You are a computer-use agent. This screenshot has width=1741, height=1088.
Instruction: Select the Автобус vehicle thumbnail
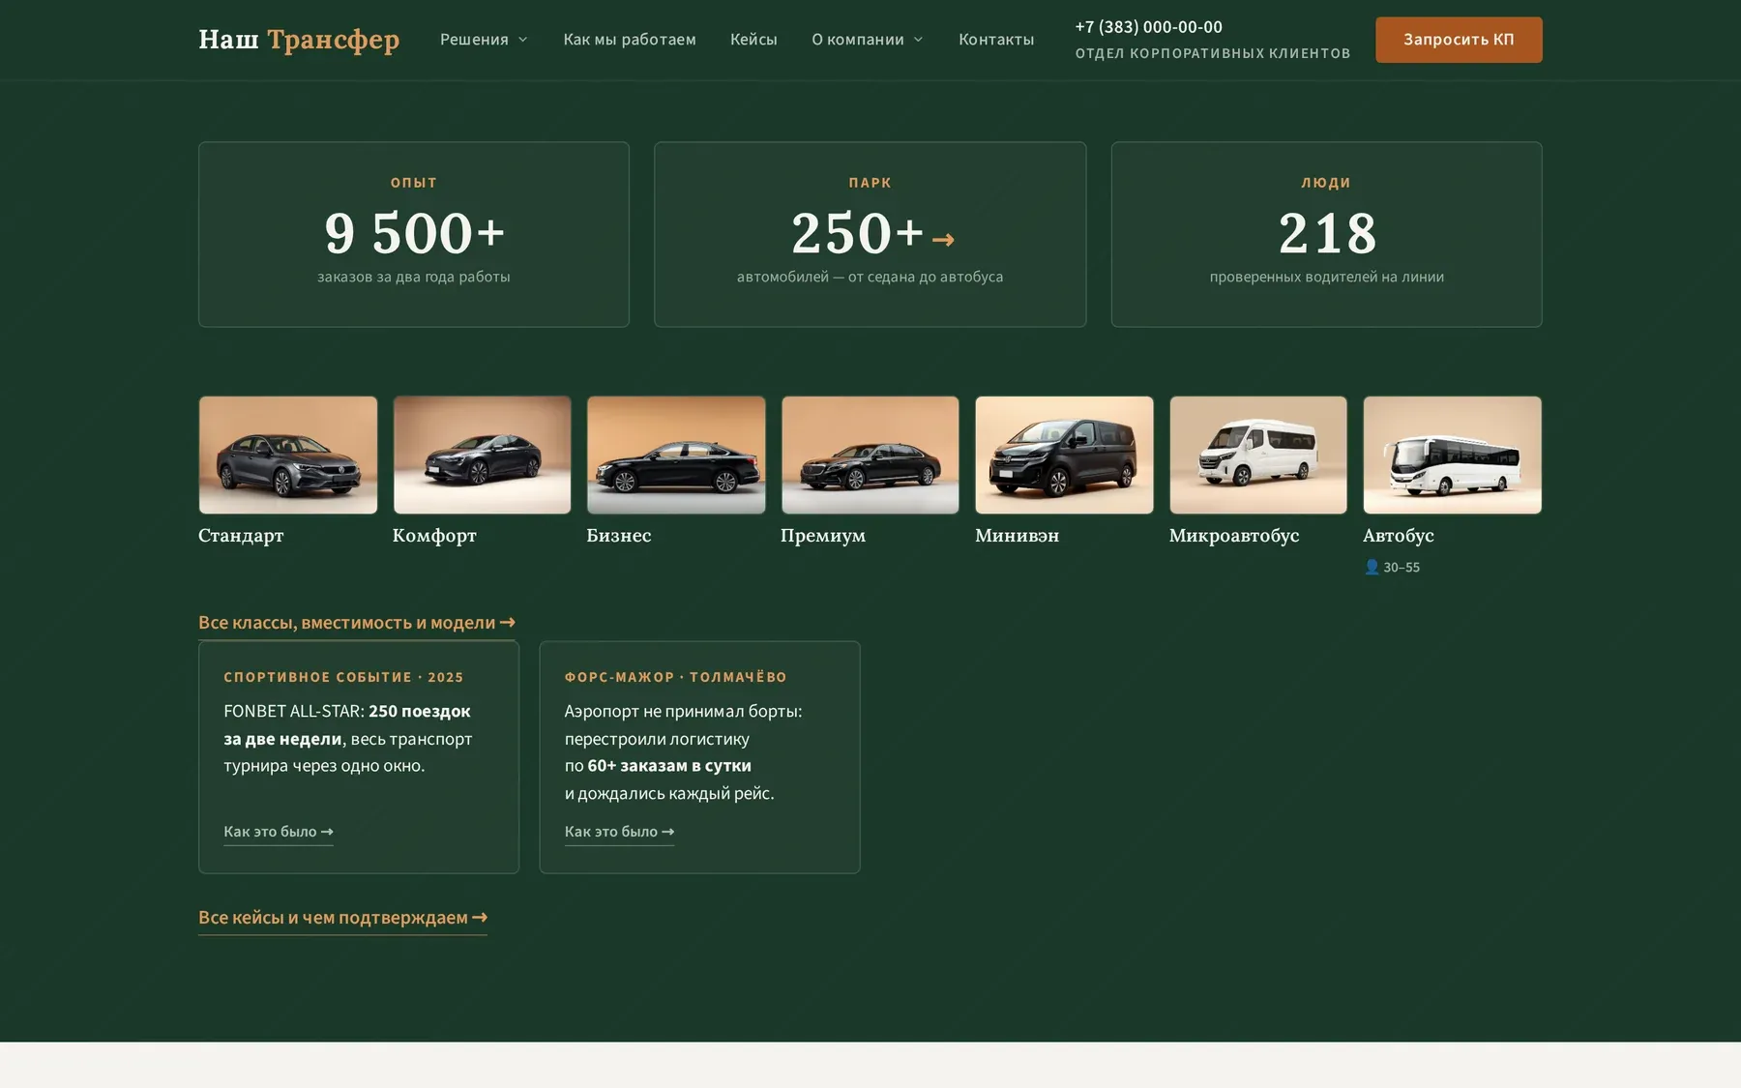1453,455
